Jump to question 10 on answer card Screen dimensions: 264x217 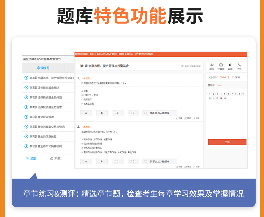click(243, 94)
